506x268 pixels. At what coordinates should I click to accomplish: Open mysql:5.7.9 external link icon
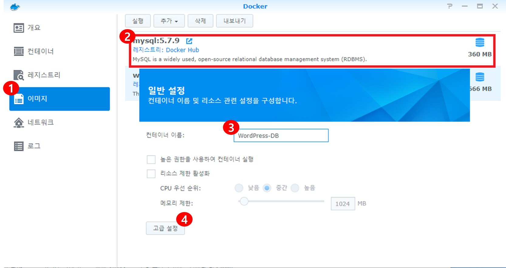tap(189, 41)
